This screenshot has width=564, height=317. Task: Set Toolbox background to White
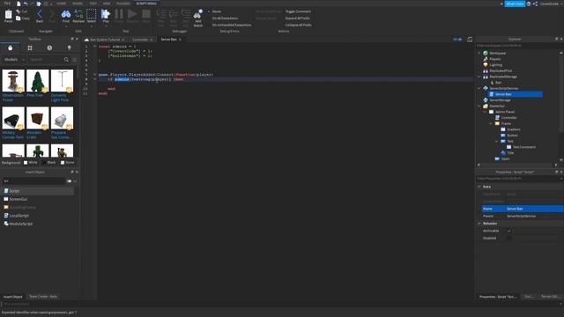[26, 162]
